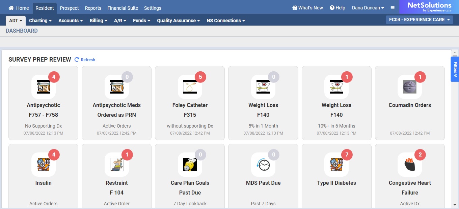Viewport: 459px width, 209px height.
Task: Click the red 2 badge on Congestive Heart Failure
Action: pos(420,155)
